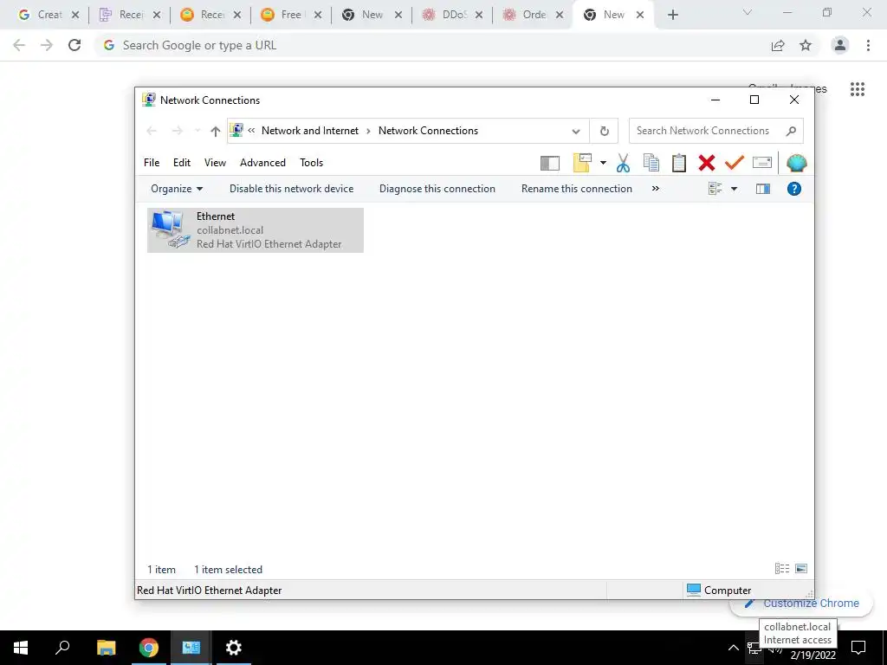Click the Network Connections title bar icon
Viewport: 887px width, 665px height.
click(149, 100)
